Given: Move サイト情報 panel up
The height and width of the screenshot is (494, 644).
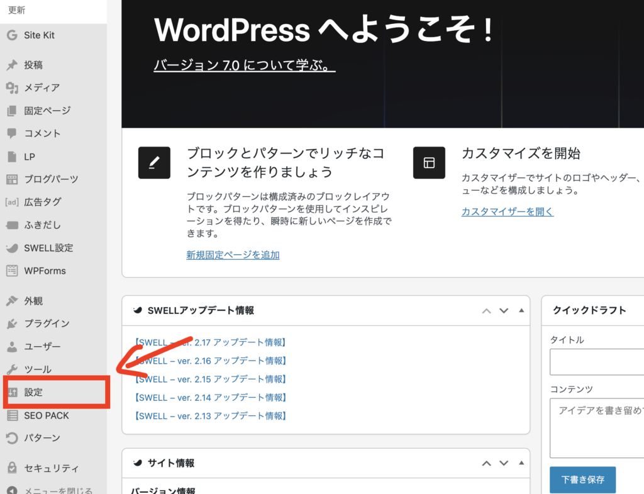Looking at the screenshot, I should point(486,463).
